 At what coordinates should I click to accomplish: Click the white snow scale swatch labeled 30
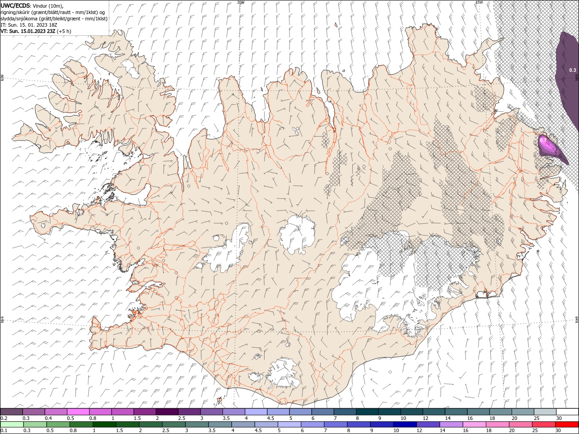[x=567, y=412]
